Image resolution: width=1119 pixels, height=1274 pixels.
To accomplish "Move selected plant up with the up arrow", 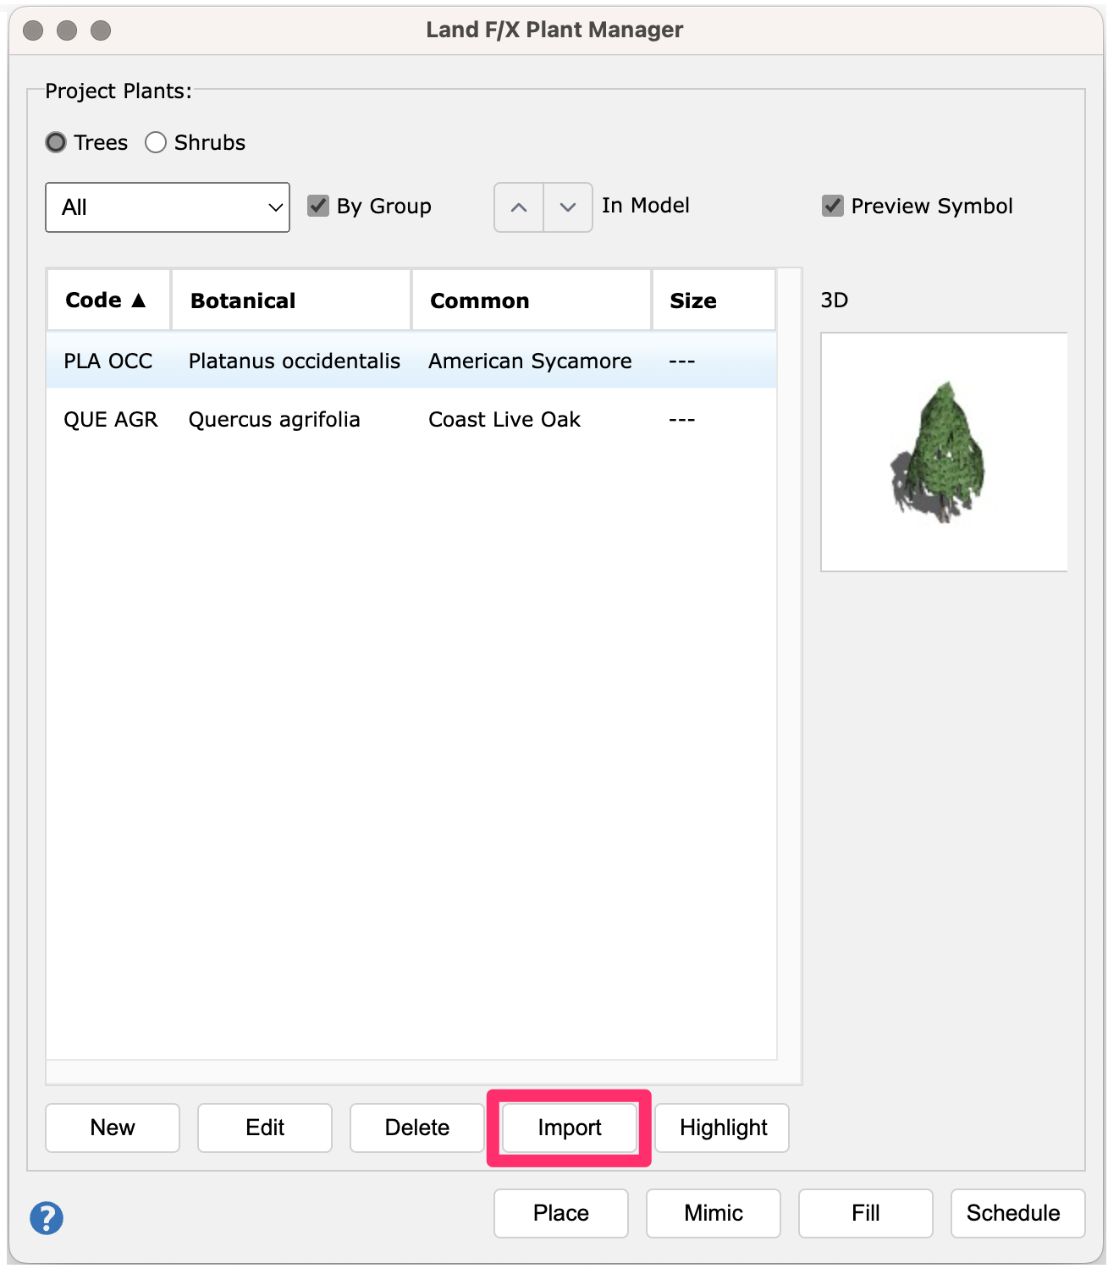I will [519, 207].
